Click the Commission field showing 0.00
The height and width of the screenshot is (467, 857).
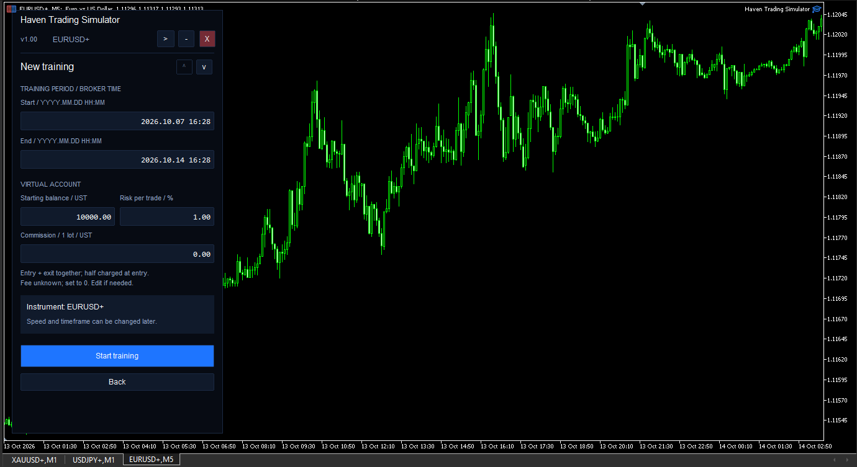click(x=117, y=254)
